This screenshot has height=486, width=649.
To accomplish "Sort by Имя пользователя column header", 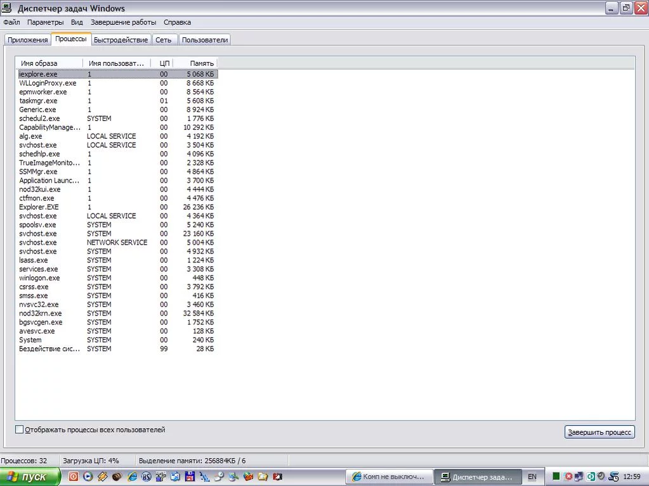I will point(116,63).
